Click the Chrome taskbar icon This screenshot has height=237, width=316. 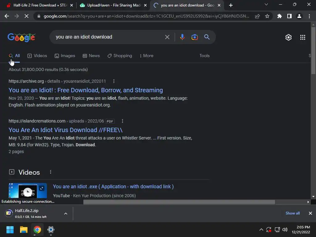[x=37, y=230]
